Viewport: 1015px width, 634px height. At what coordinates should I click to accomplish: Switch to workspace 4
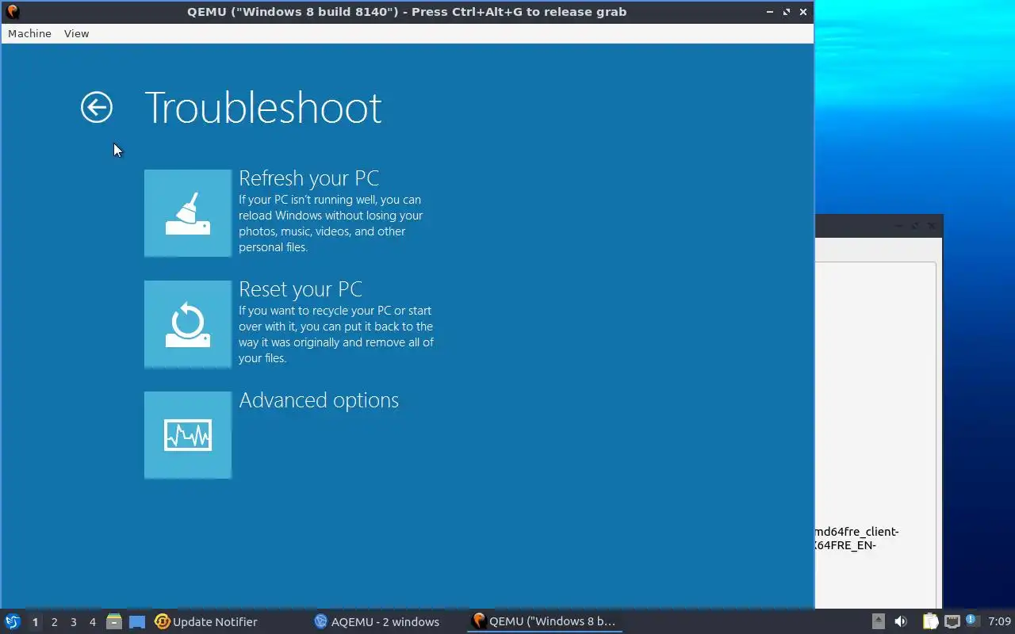[92, 622]
